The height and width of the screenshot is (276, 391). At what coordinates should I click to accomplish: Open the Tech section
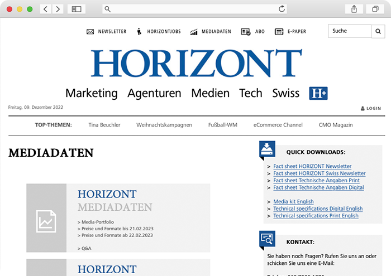251,93
